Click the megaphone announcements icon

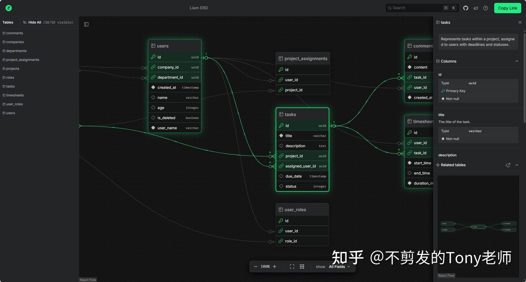(476, 8)
